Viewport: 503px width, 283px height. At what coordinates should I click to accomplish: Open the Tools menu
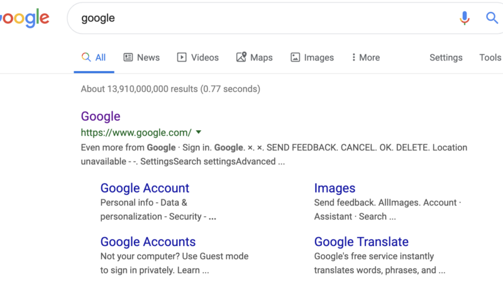pos(490,57)
